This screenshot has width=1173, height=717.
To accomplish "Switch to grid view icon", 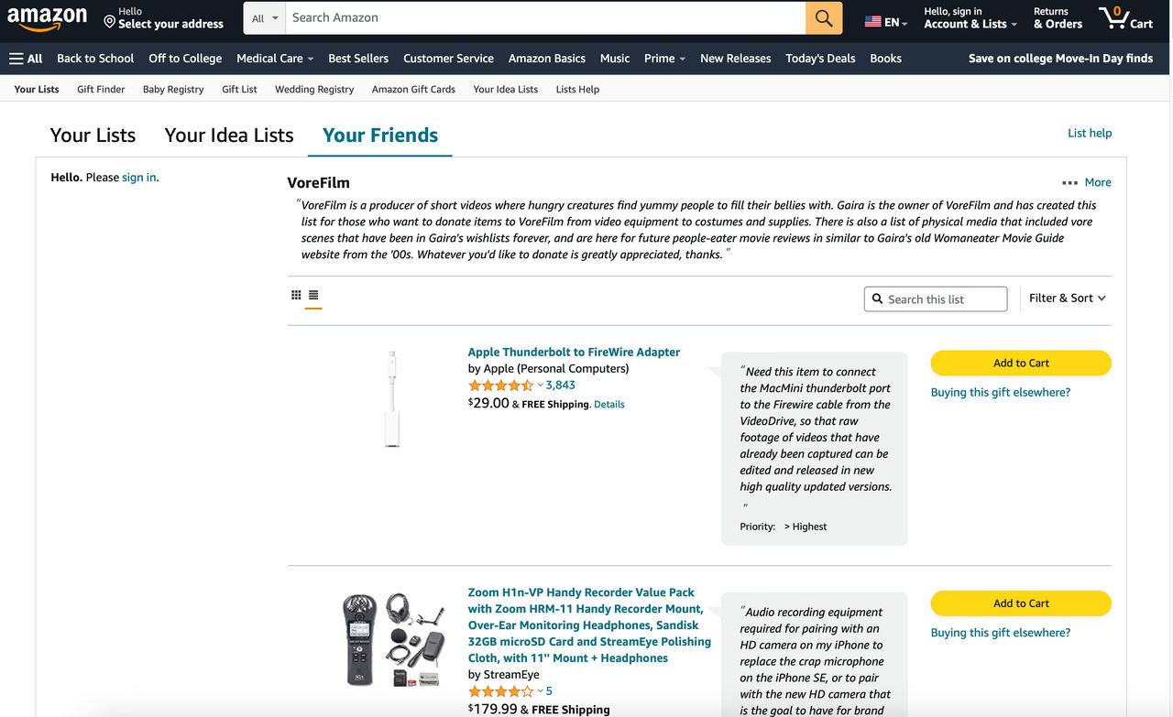I will pos(296,295).
